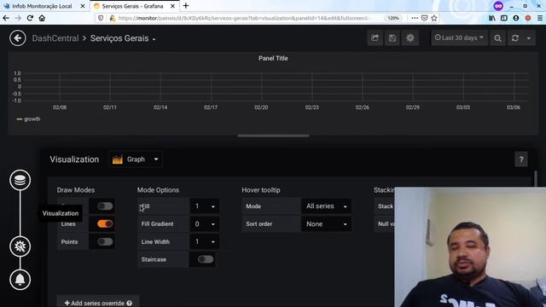This screenshot has width=546, height=307.
Task: Disable the Lines draw mode switch
Action: coord(105,223)
